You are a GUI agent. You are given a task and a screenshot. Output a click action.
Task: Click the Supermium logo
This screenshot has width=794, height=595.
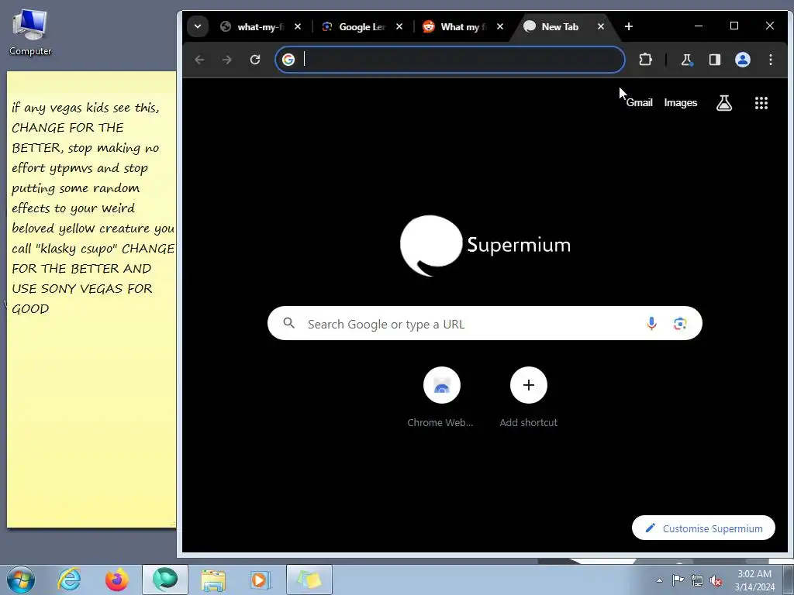[485, 246]
